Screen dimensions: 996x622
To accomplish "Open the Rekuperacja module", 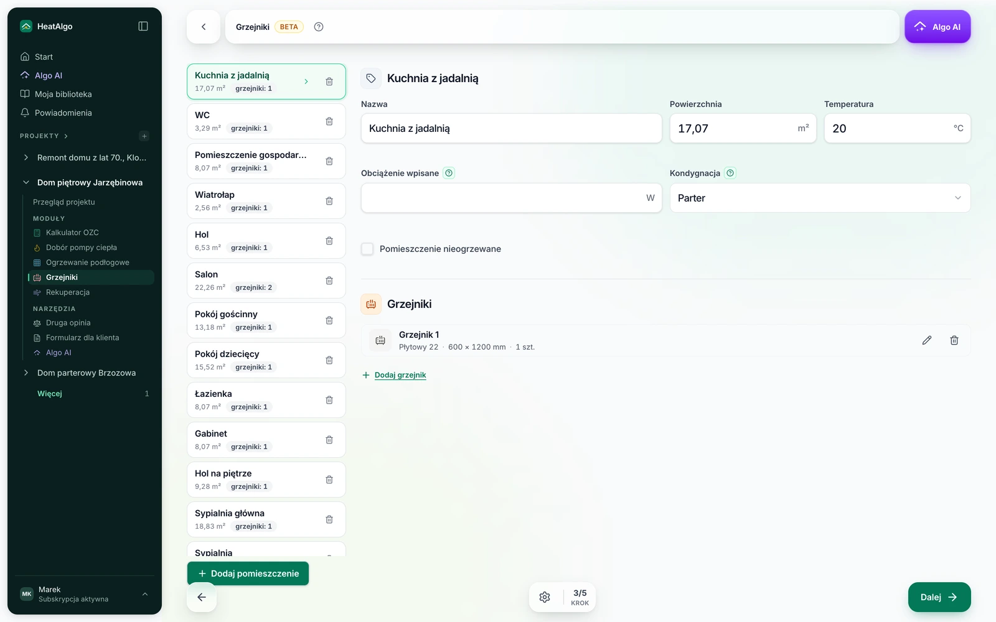I will point(68,292).
